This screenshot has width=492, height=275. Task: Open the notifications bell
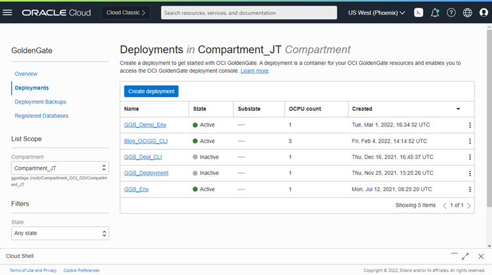(435, 12)
